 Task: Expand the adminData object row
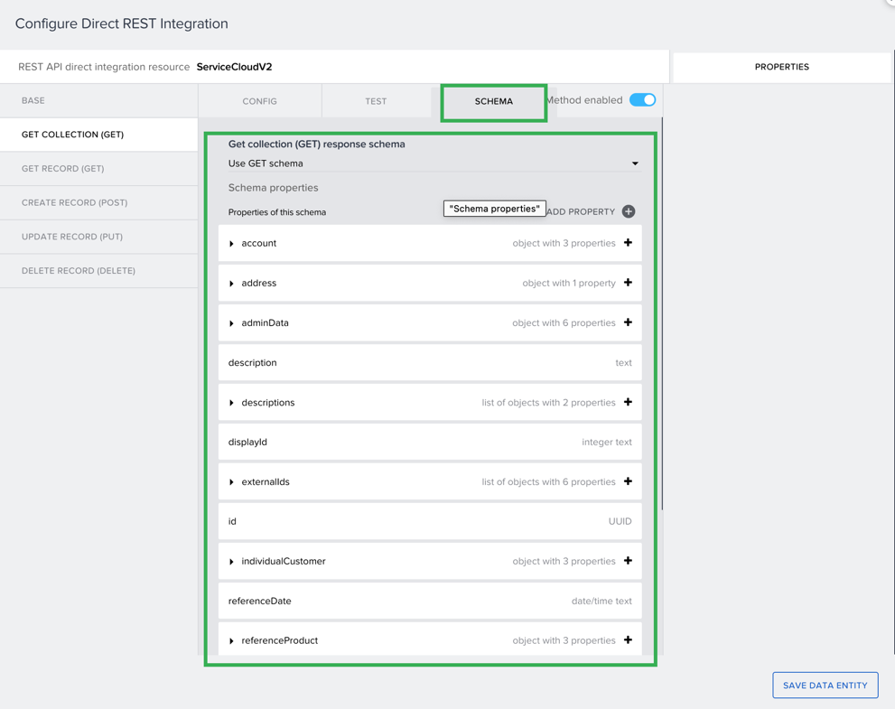(232, 323)
